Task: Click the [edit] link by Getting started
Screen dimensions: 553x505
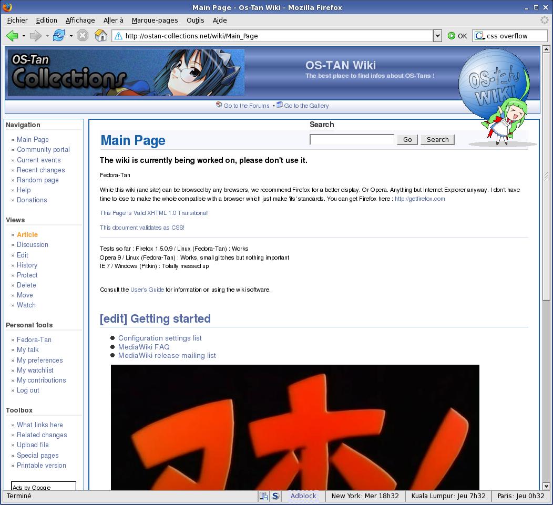Action: pyautogui.click(x=114, y=319)
